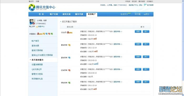Open 查看详情>> for 黄钻贵族
Screen dimensions: 184x96
click(118, 44)
